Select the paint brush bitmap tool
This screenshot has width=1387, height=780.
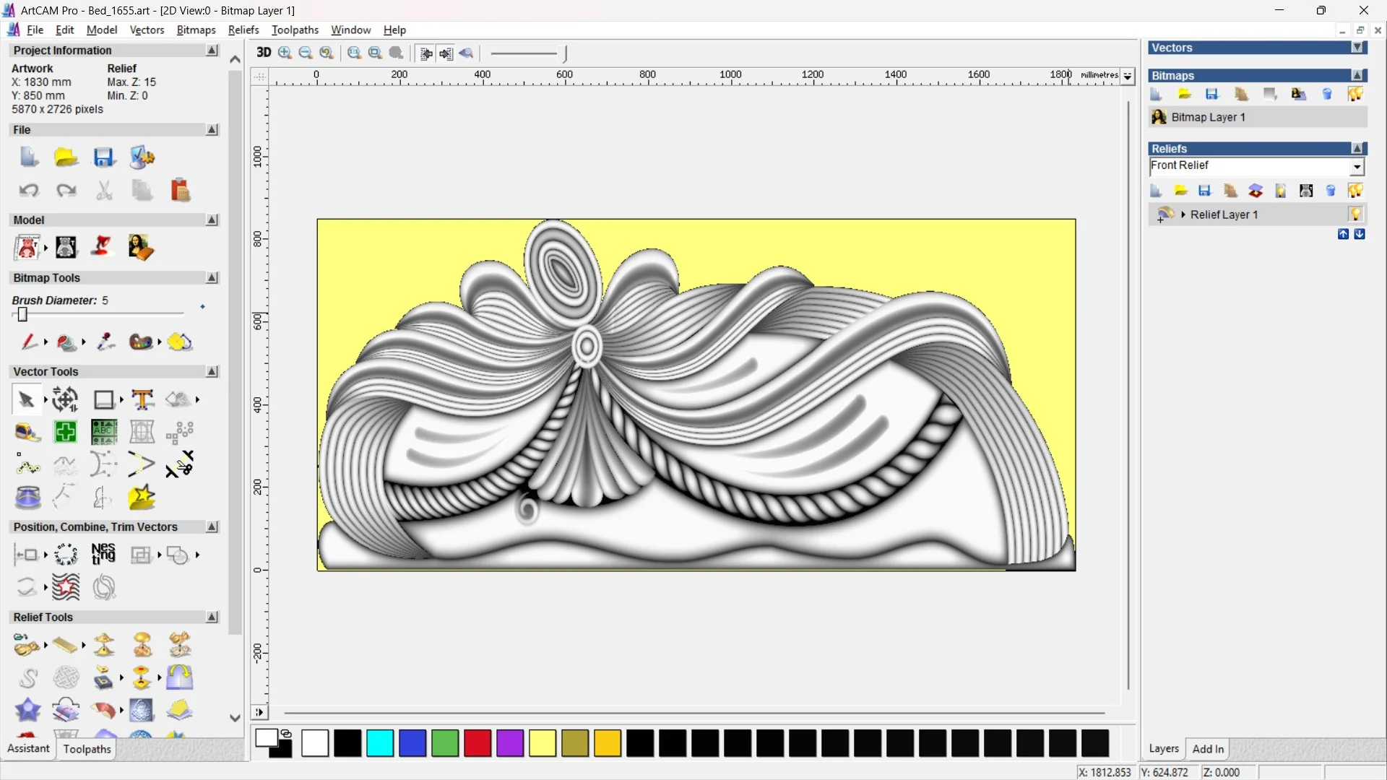tap(29, 342)
